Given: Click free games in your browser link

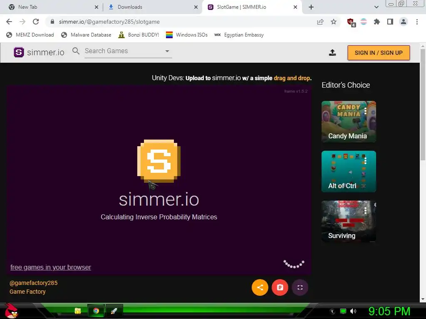Looking at the screenshot, I should tap(50, 267).
